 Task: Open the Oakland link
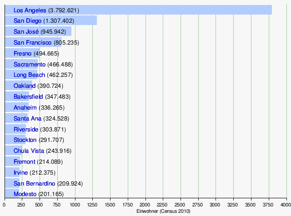pos(25,86)
